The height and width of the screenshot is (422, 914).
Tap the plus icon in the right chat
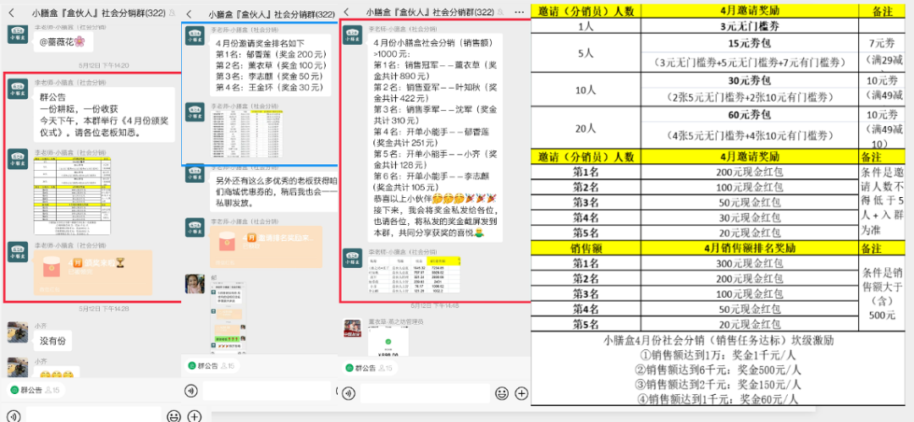(521, 393)
